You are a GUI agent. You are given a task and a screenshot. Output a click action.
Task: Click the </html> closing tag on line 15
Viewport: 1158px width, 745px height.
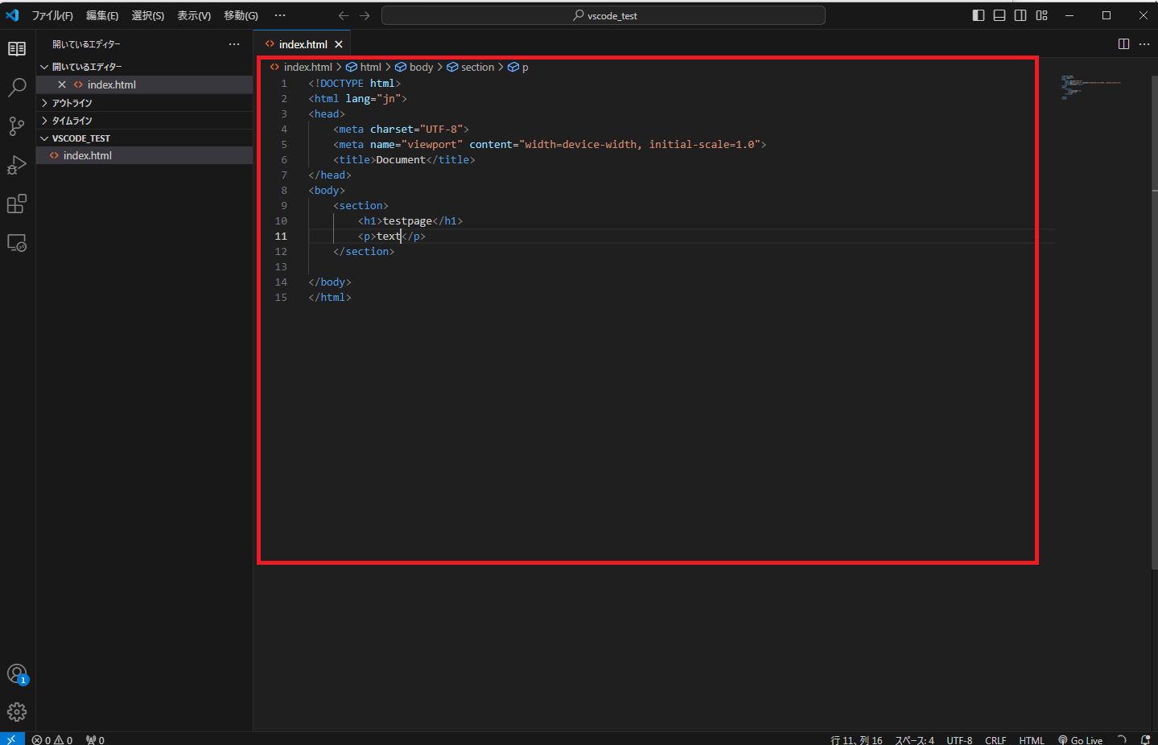point(330,297)
